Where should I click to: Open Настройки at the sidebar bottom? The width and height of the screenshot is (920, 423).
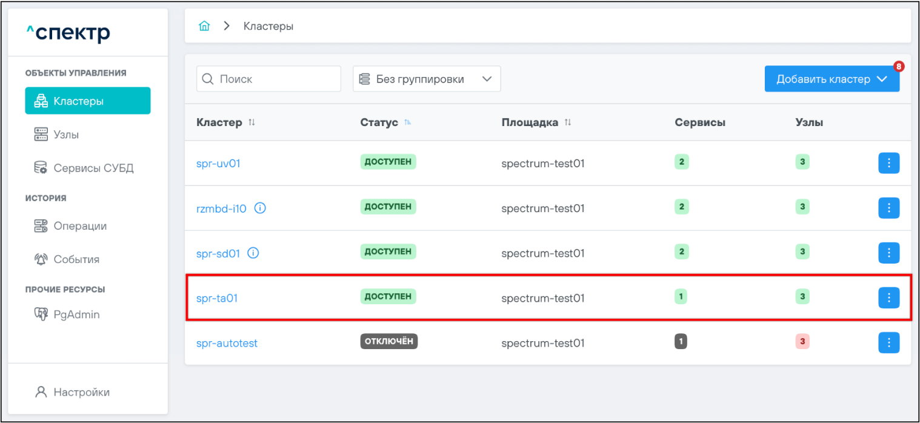tap(81, 392)
